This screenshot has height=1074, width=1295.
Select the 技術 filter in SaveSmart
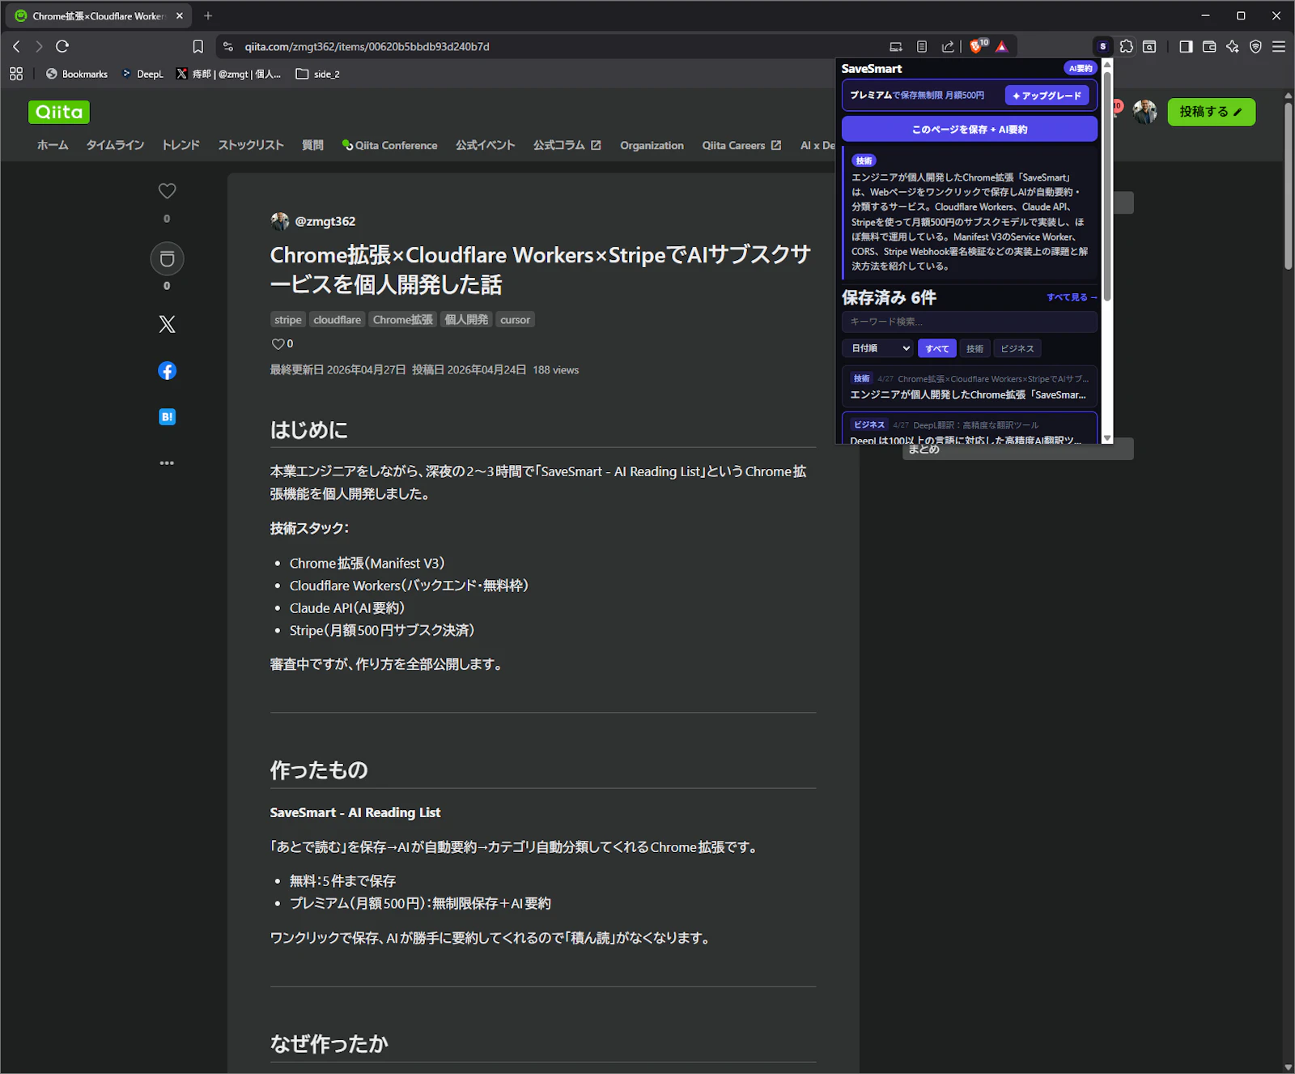[x=974, y=348]
